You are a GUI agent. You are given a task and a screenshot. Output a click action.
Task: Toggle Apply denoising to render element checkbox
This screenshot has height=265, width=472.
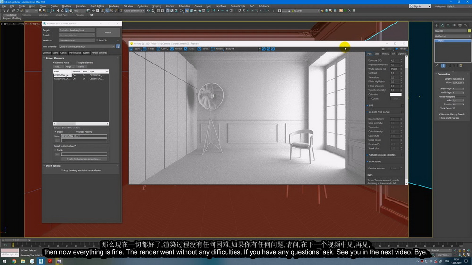click(x=62, y=170)
